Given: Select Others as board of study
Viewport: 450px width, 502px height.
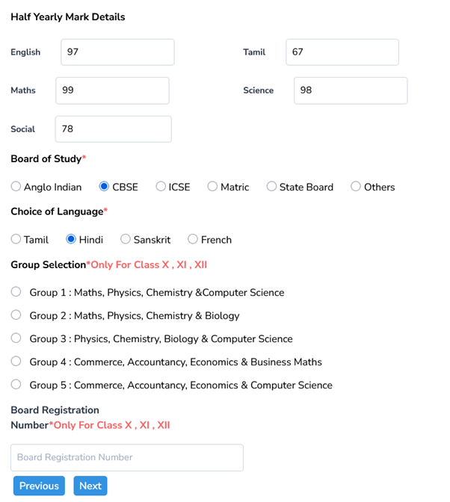Looking at the screenshot, I should coord(356,187).
